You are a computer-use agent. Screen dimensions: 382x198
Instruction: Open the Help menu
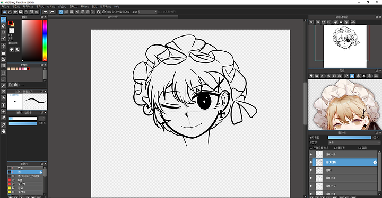pos(117,7)
